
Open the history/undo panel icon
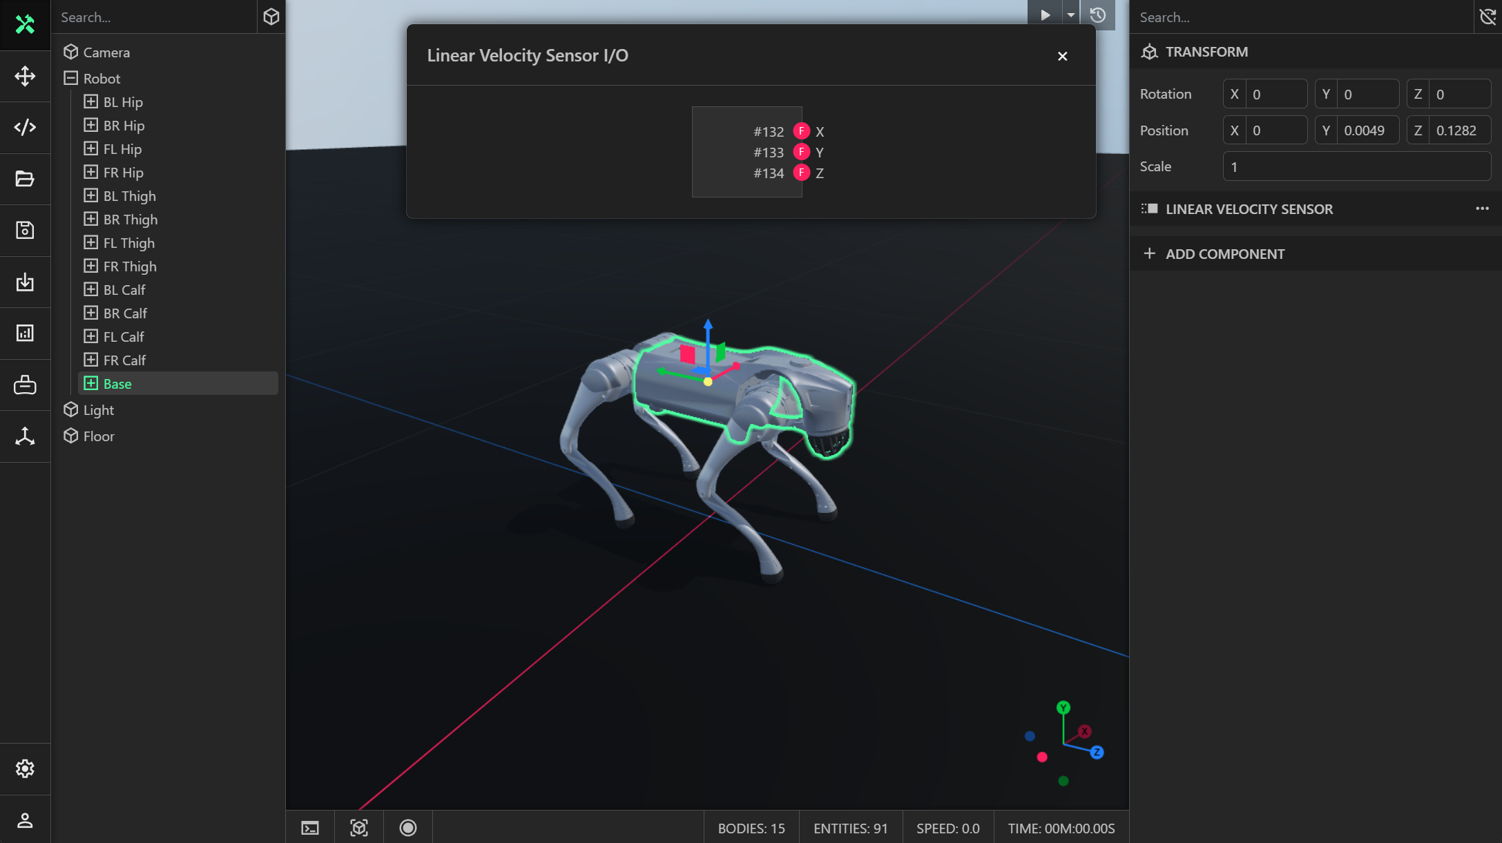click(x=1097, y=15)
